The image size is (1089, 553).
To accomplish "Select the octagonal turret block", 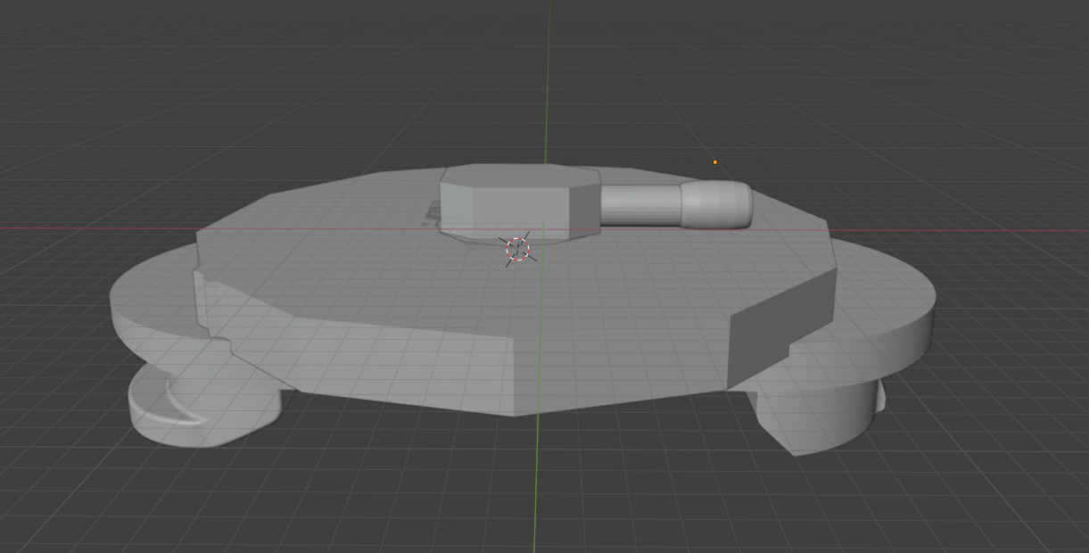I will pyautogui.click(x=520, y=203).
